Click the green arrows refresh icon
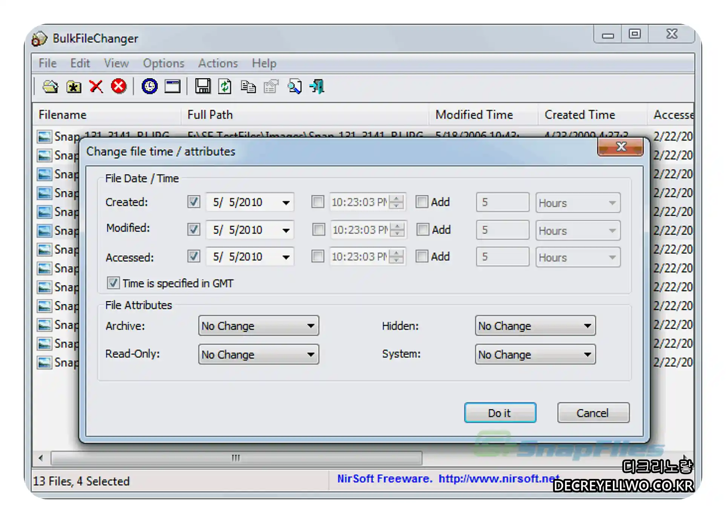 coord(225,87)
